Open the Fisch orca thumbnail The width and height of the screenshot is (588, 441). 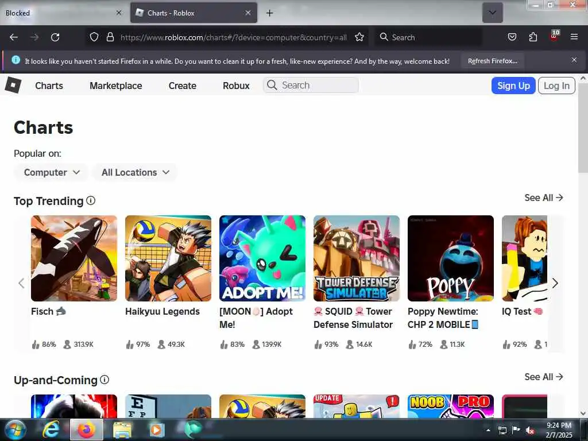(74, 258)
